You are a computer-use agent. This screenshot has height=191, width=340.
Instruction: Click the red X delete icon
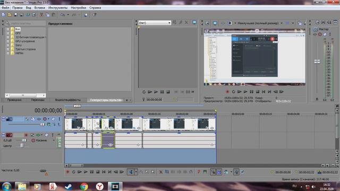point(161,172)
